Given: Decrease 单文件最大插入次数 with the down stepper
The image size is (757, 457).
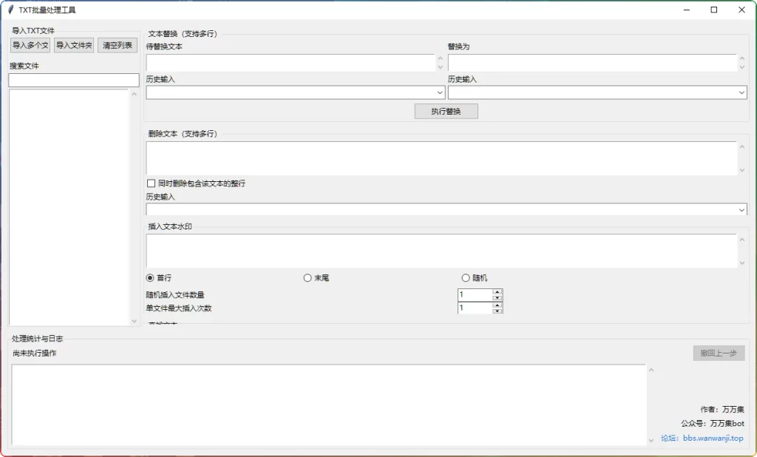Looking at the screenshot, I should pos(498,311).
